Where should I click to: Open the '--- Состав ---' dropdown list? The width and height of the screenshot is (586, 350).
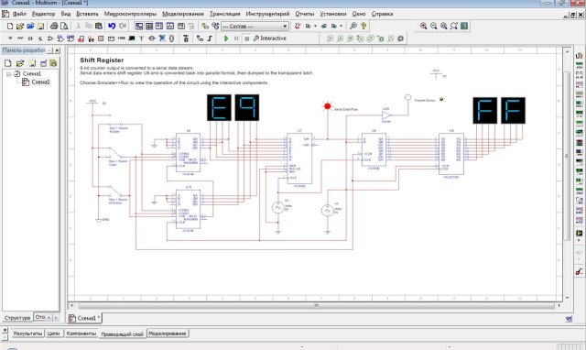pos(255,26)
